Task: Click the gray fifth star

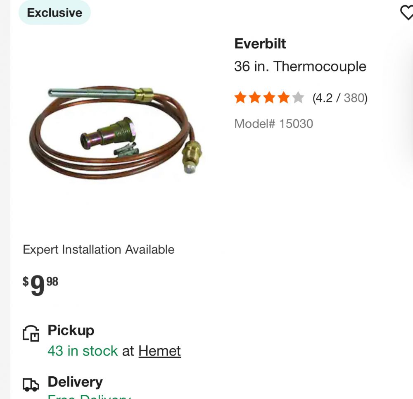Action: coord(298,97)
